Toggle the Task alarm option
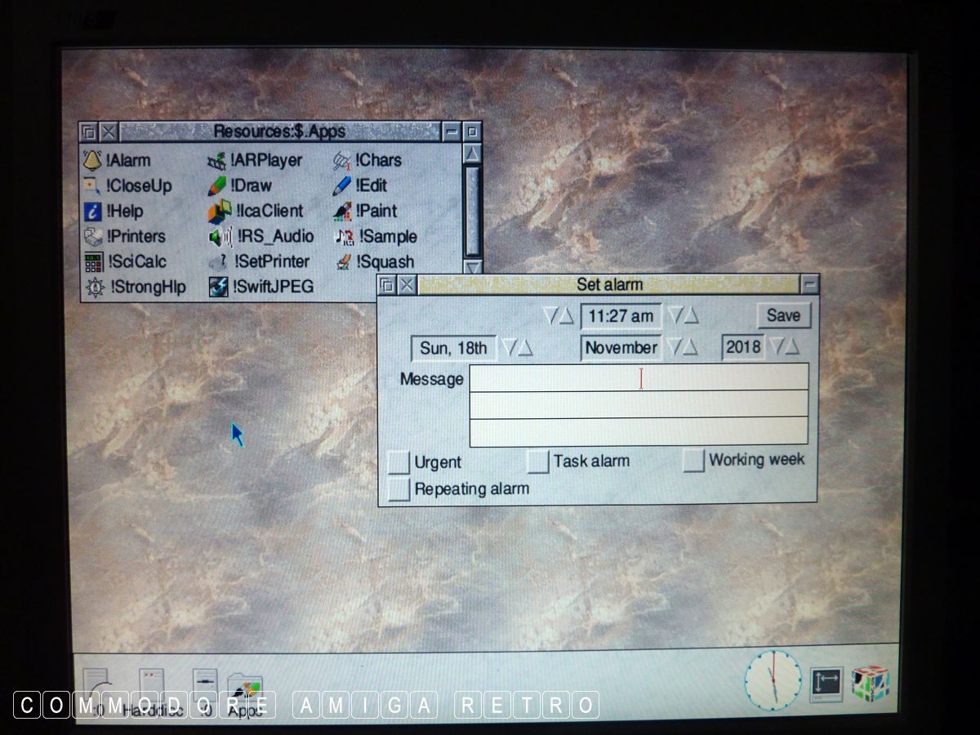This screenshot has width=980, height=735. [x=537, y=462]
